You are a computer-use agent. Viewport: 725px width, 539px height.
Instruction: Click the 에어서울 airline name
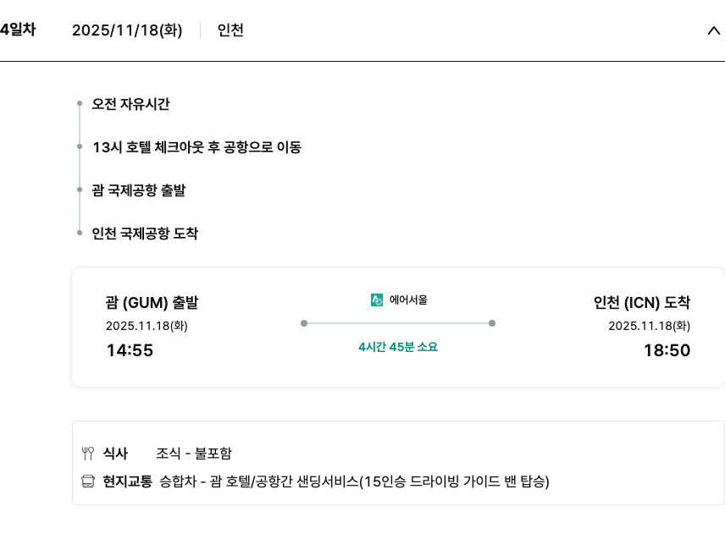pyautogui.click(x=408, y=300)
